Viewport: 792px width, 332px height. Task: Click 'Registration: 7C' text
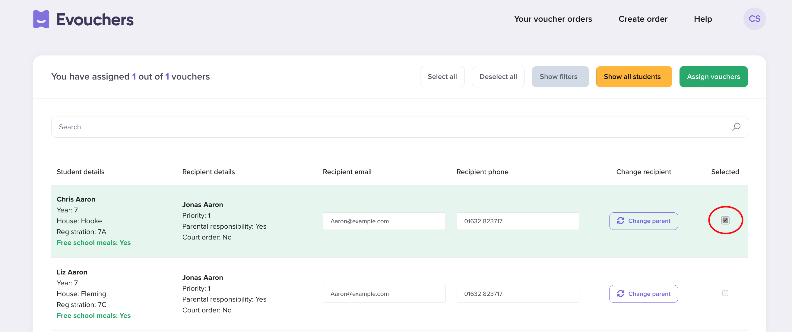coord(81,304)
